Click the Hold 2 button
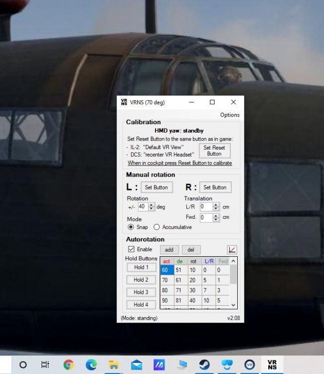 (141, 280)
